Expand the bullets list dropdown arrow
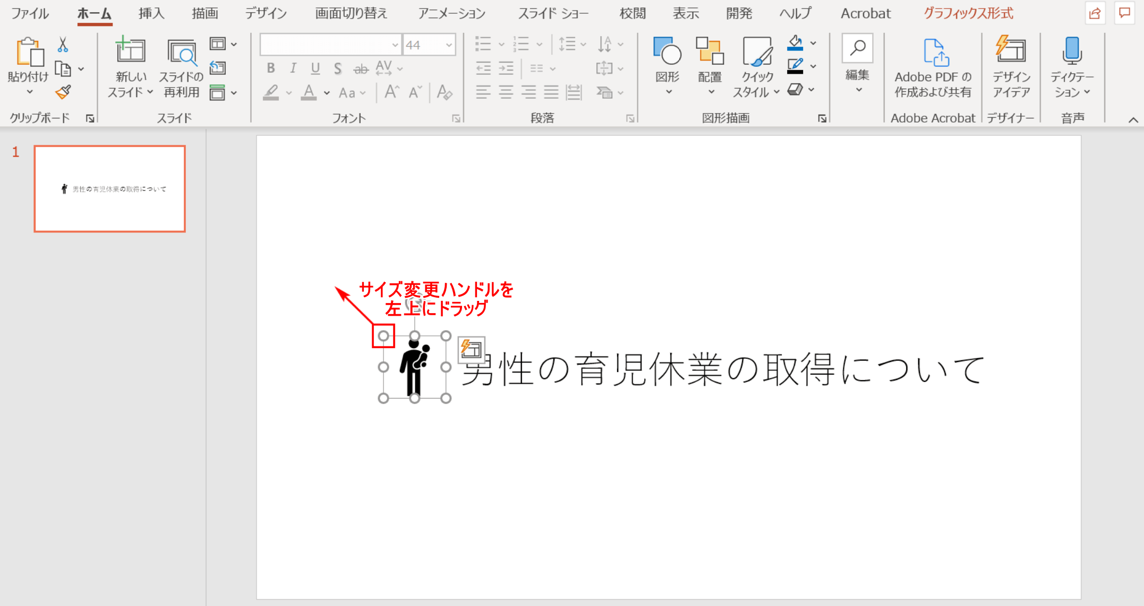The width and height of the screenshot is (1144, 606). pyautogui.click(x=501, y=45)
